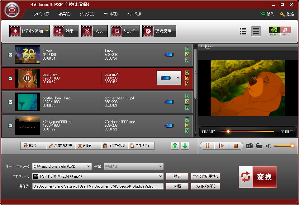This screenshot has height=205, width=299.
Task: Mute audio with the speaker icon
Action: tap(268, 146)
